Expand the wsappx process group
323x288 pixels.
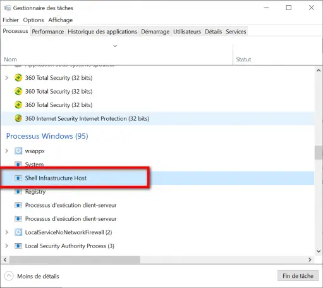point(7,151)
